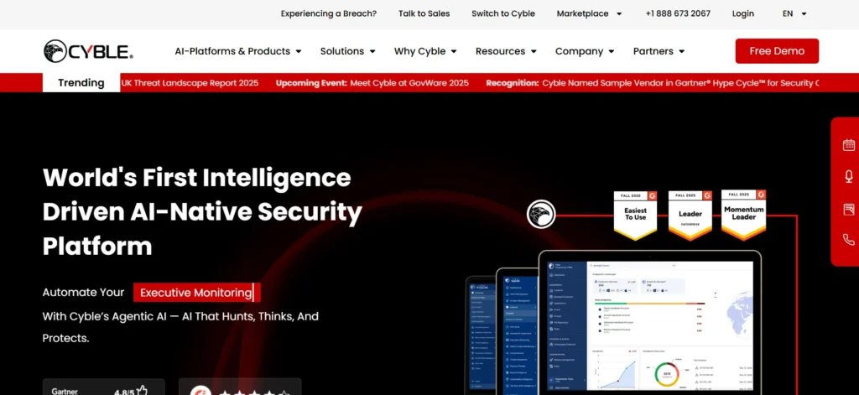The height and width of the screenshot is (395, 859).
Task: Expand the Partners menu
Action: click(x=659, y=51)
